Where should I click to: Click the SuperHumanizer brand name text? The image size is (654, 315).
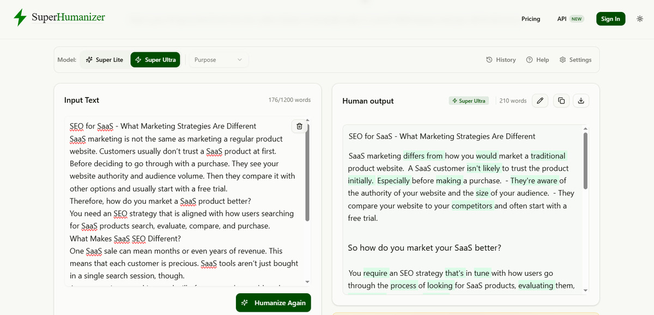(x=68, y=17)
